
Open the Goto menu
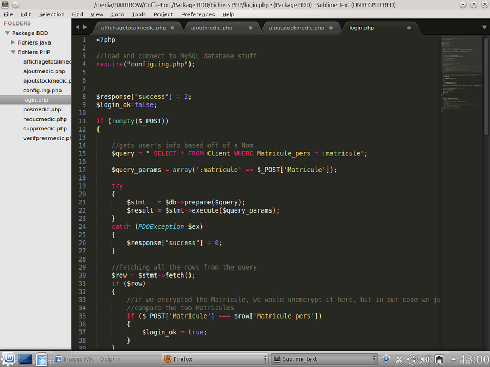117,14
